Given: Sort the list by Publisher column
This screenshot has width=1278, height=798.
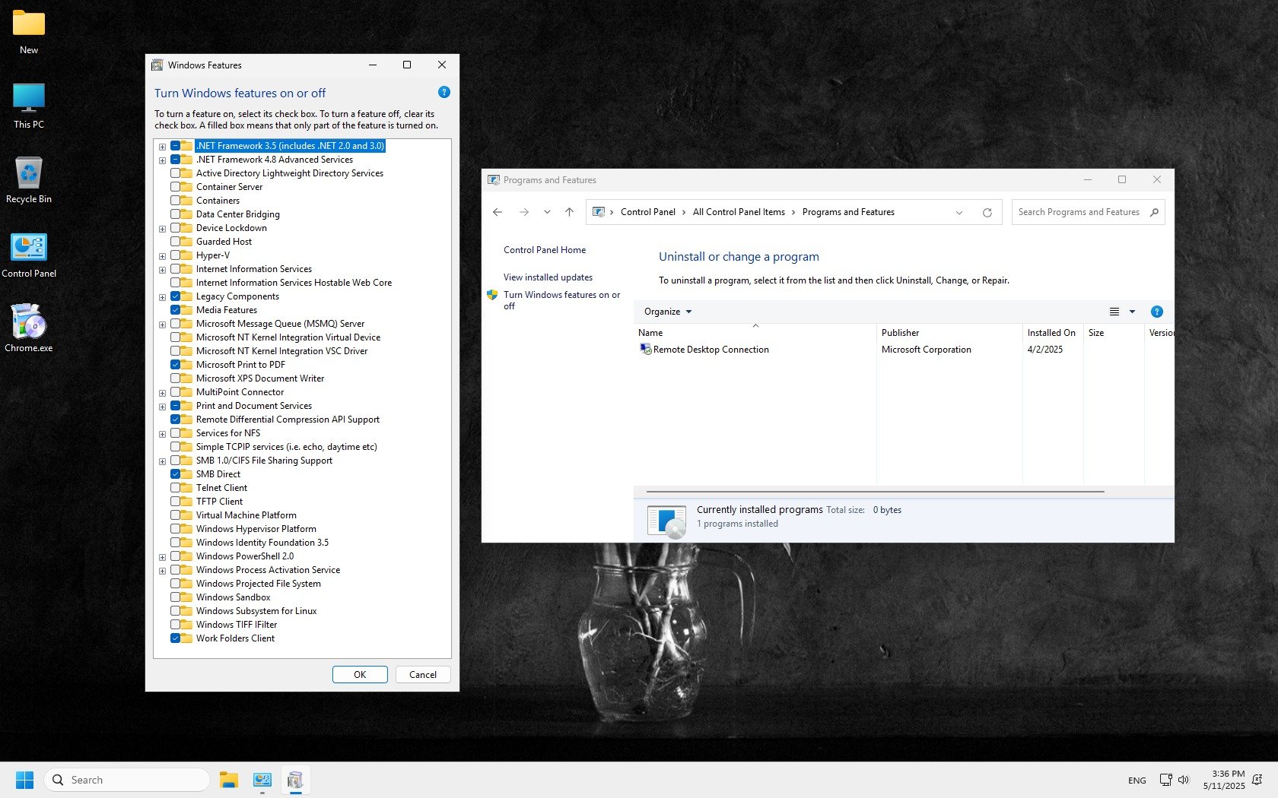Looking at the screenshot, I should coord(900,333).
